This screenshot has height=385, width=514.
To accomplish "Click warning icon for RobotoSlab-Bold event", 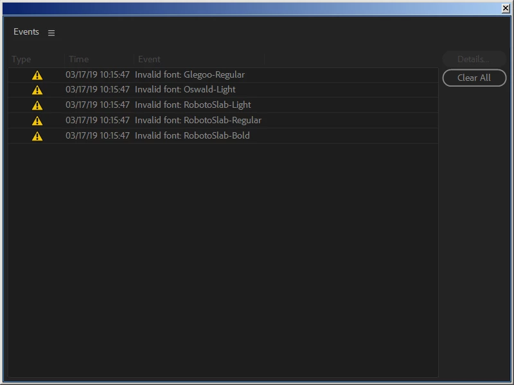I will coord(37,136).
